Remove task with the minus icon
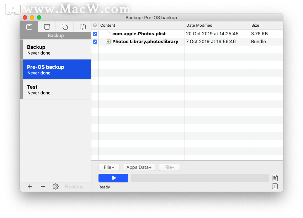Viewport: 303px width, 218px height. click(43, 187)
